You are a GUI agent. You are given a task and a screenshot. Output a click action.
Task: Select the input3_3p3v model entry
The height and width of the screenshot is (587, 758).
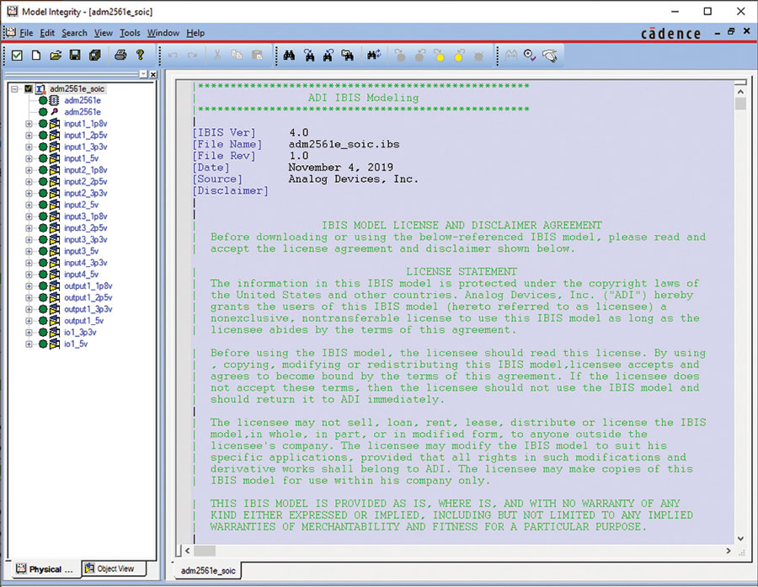tap(85, 239)
